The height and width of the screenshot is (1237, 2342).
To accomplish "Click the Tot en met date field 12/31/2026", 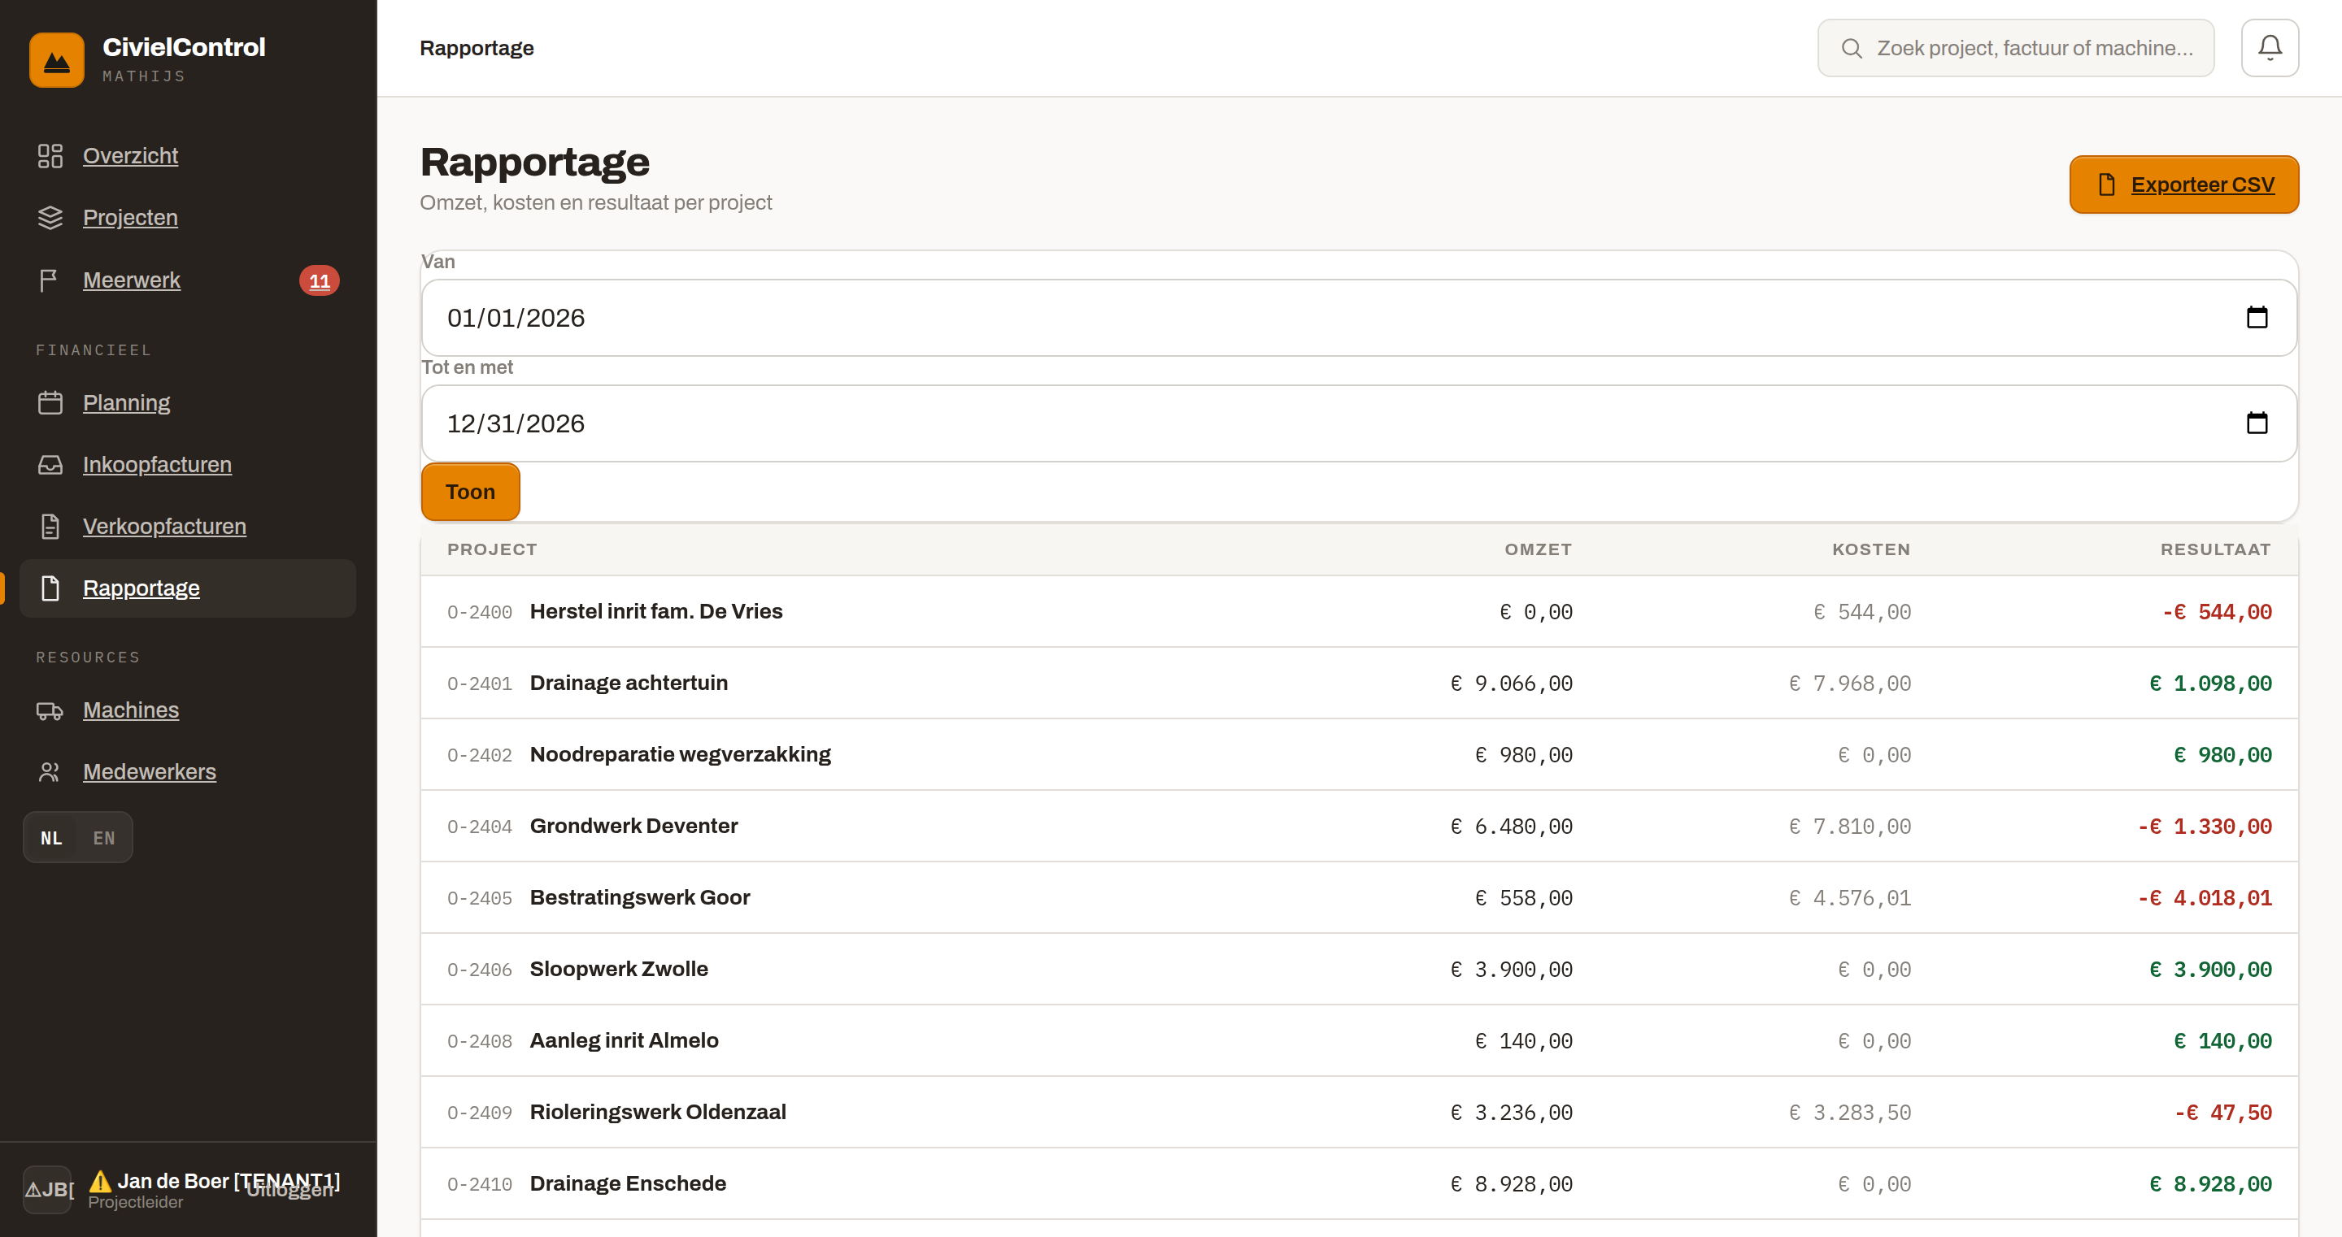I will click(x=1358, y=423).
